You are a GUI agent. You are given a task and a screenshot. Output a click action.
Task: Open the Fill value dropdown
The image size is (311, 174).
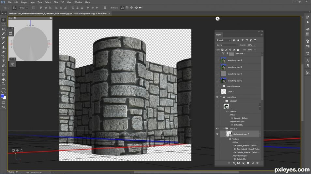click(x=255, y=50)
